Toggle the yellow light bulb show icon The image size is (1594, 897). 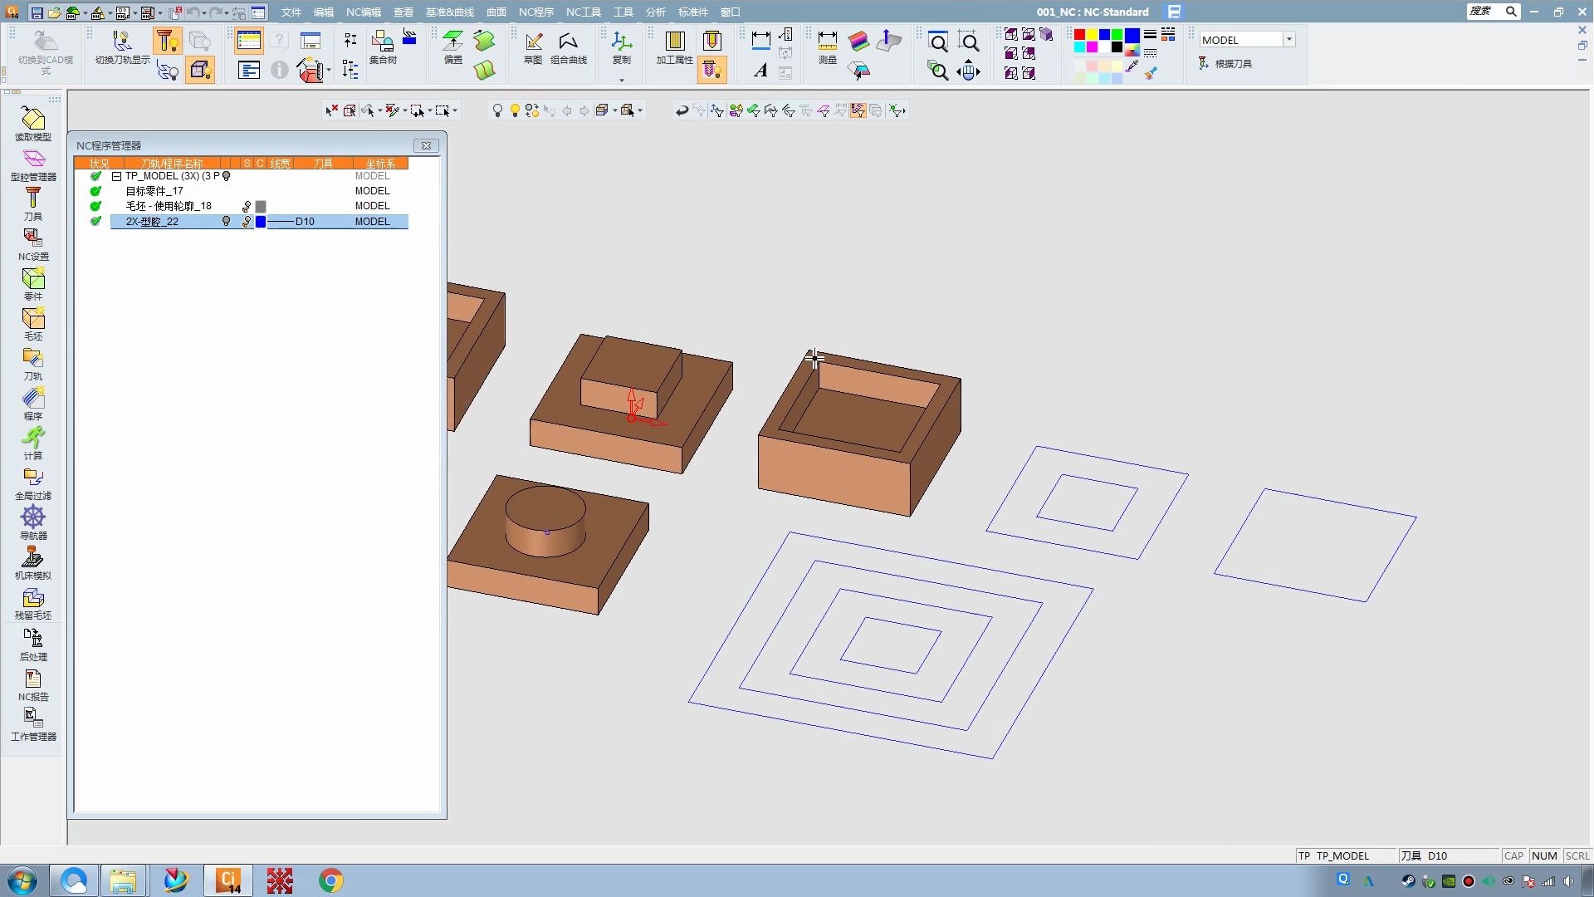pos(515,110)
